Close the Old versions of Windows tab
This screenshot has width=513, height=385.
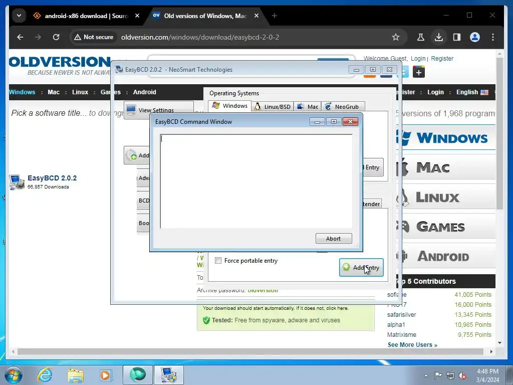click(256, 16)
